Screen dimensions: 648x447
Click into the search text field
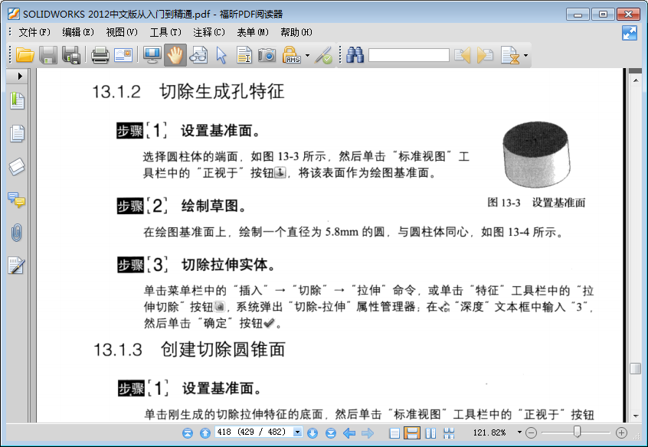tap(409, 55)
